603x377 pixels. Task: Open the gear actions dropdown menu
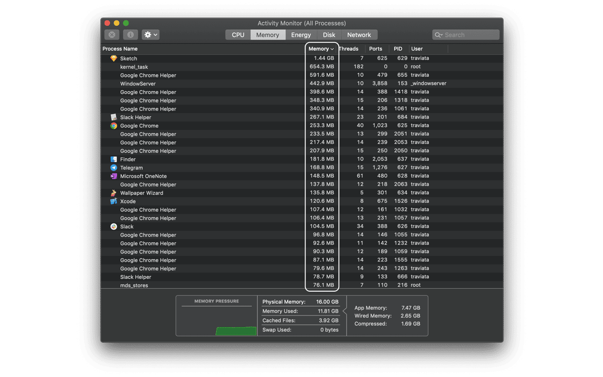tap(150, 35)
